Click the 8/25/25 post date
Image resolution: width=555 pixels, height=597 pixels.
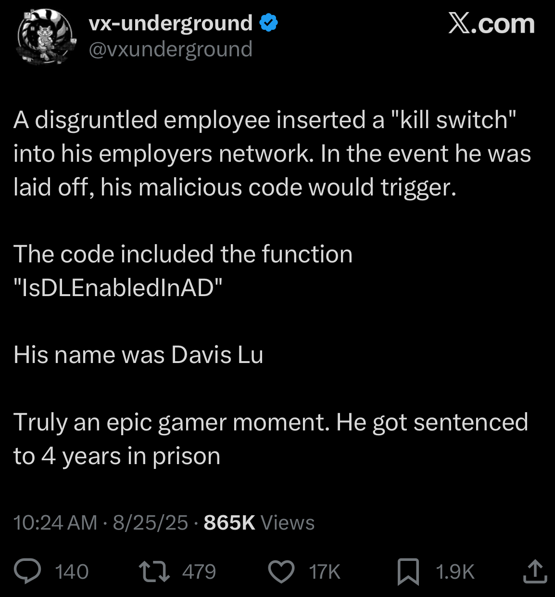pyautogui.click(x=150, y=522)
